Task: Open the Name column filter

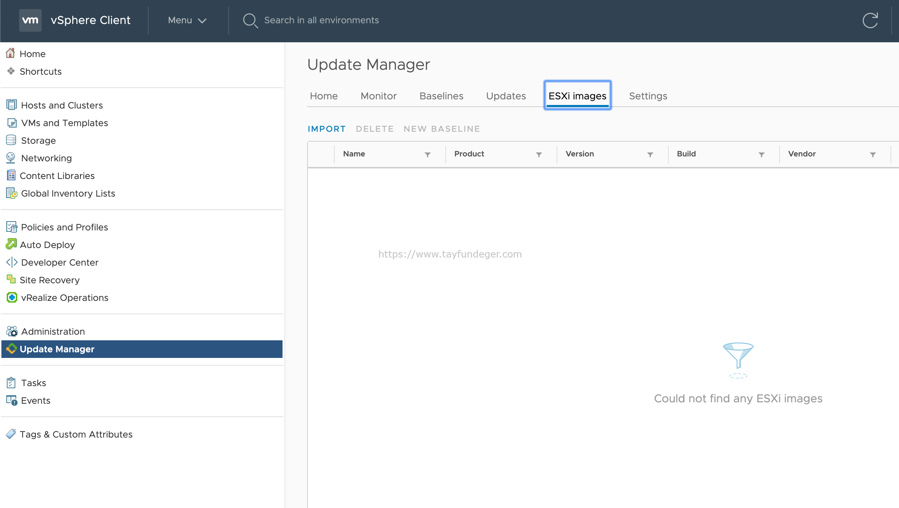Action: pyautogui.click(x=427, y=155)
